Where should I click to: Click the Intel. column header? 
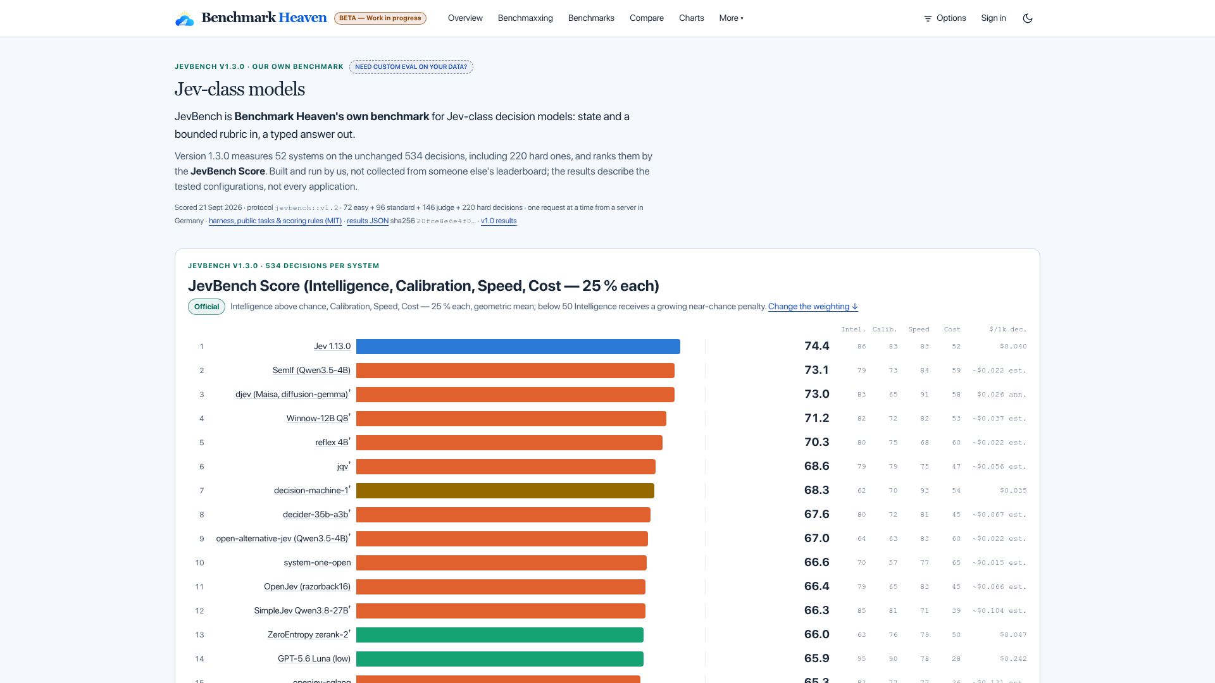click(853, 329)
